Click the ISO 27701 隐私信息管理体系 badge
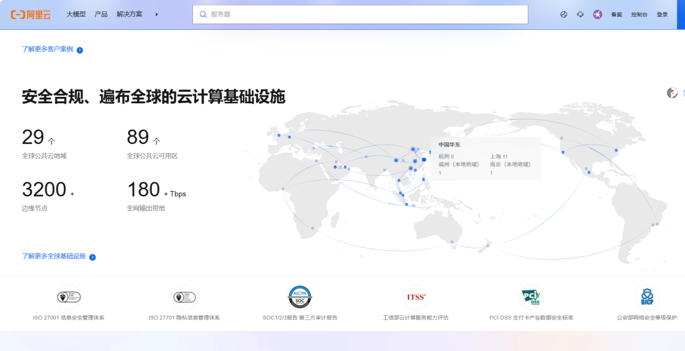Viewport: 685px width, 351px height. (184, 297)
